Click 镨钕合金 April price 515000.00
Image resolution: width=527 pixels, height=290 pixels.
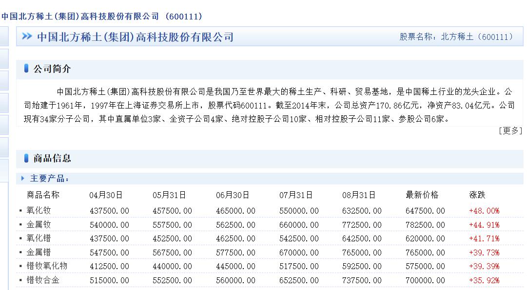tap(109, 280)
